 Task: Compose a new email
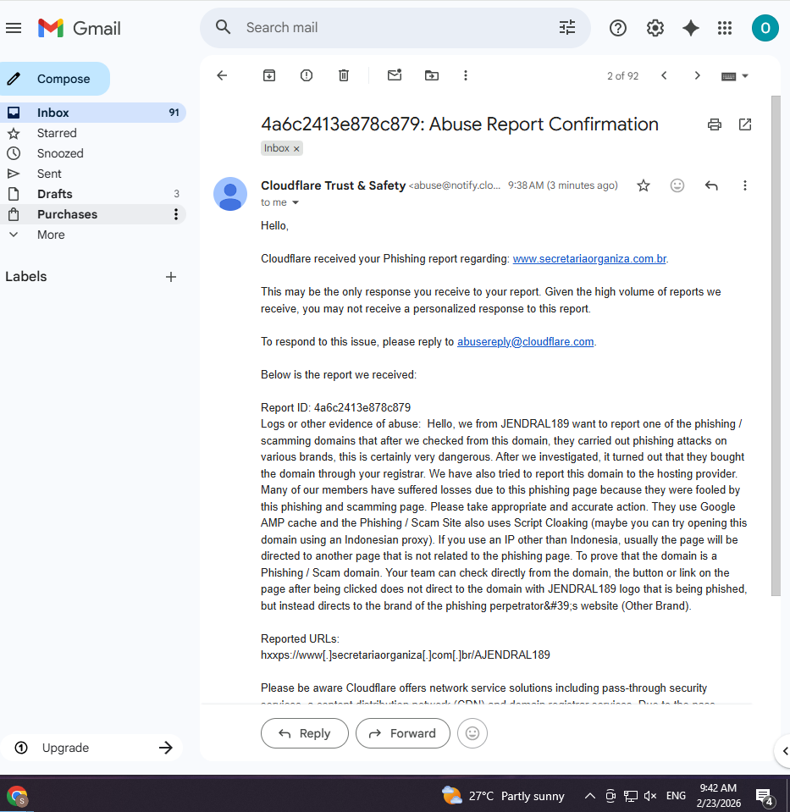pos(54,79)
